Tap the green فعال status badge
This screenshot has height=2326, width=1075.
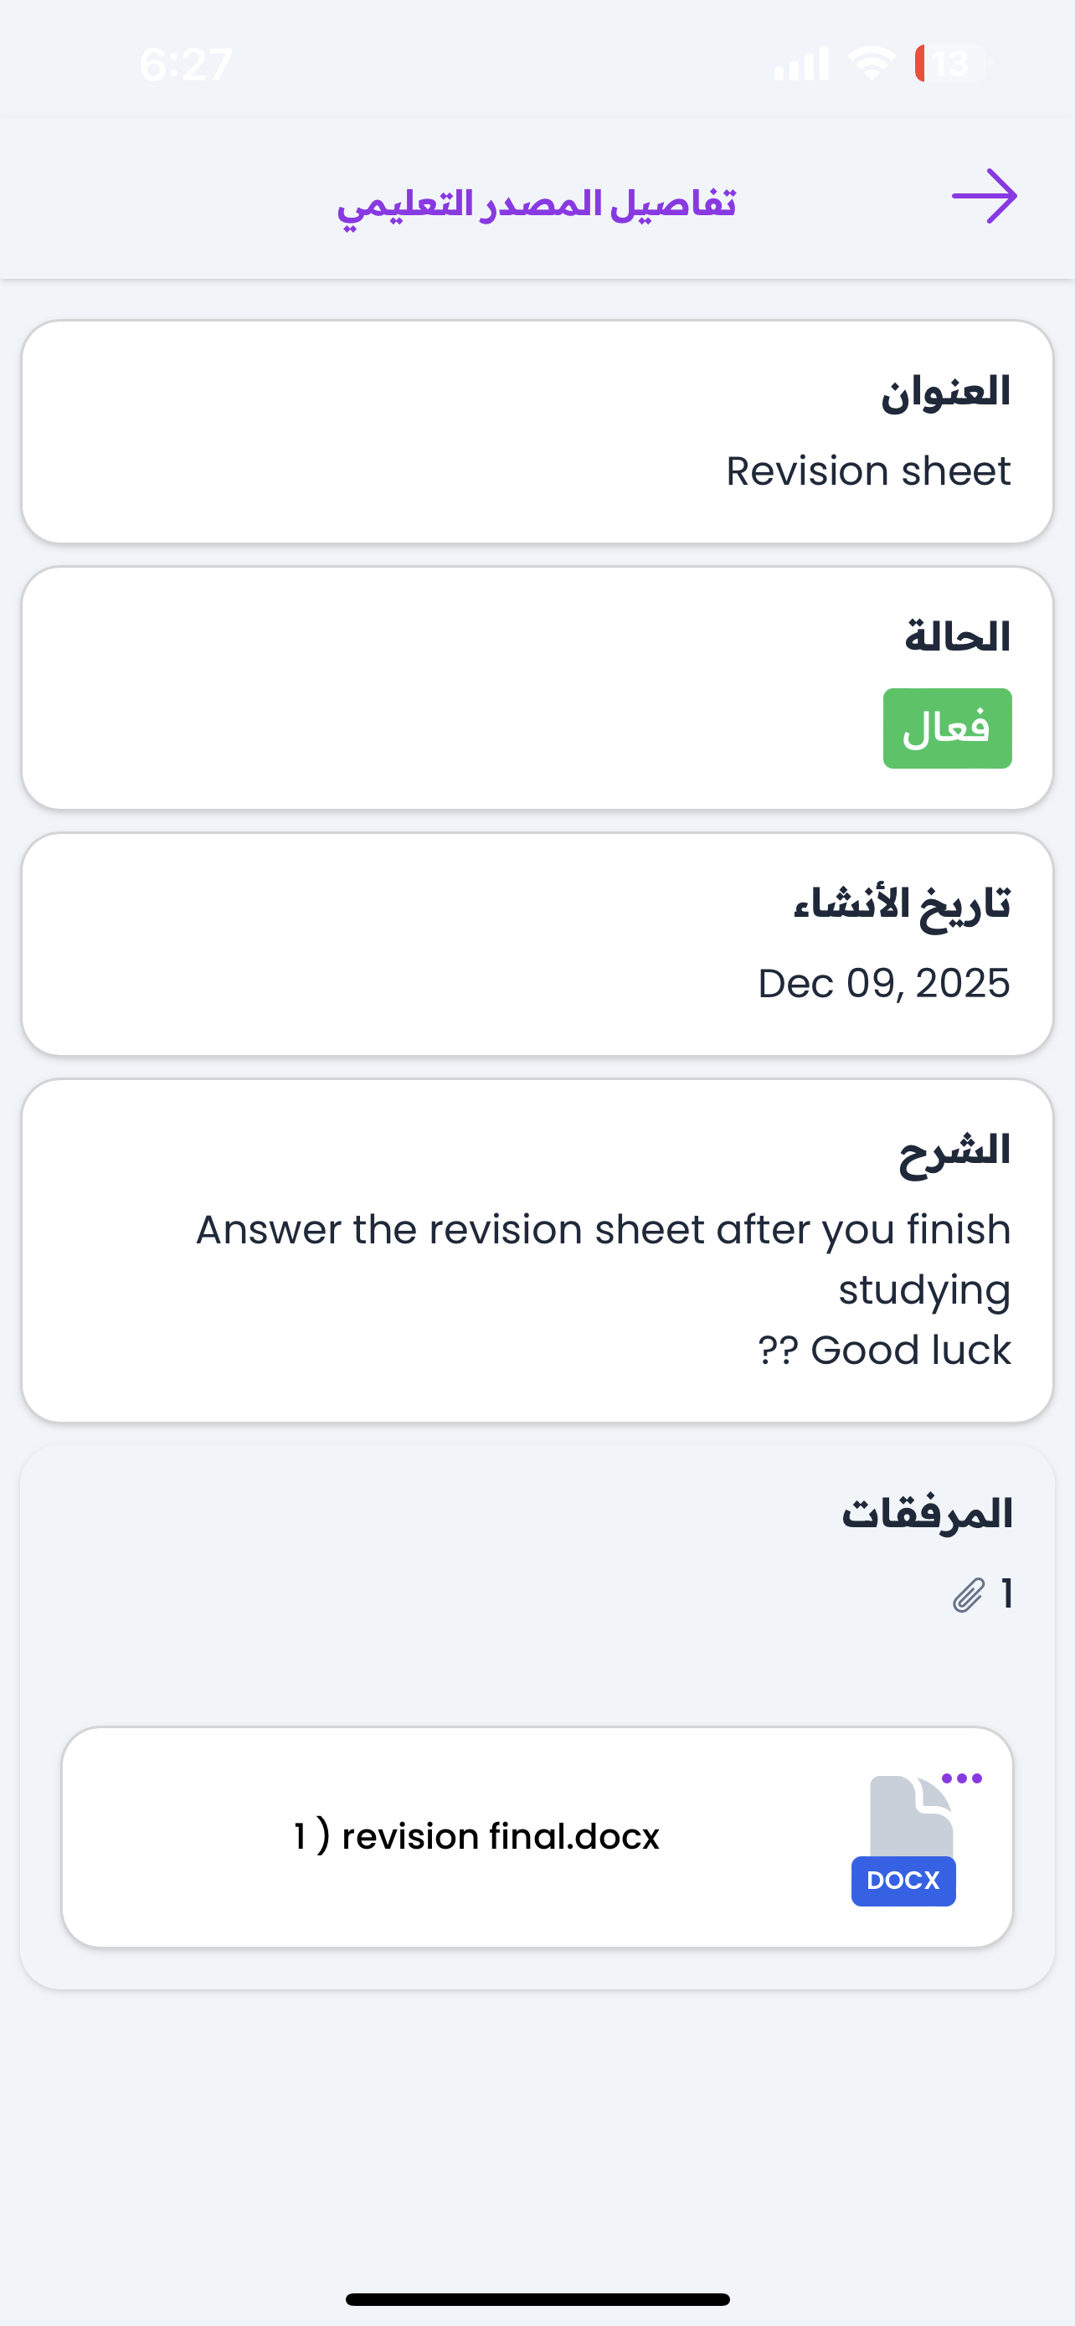pyautogui.click(x=947, y=728)
